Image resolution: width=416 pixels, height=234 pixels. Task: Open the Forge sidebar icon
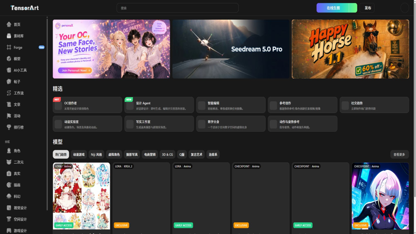pyautogui.click(x=9, y=47)
